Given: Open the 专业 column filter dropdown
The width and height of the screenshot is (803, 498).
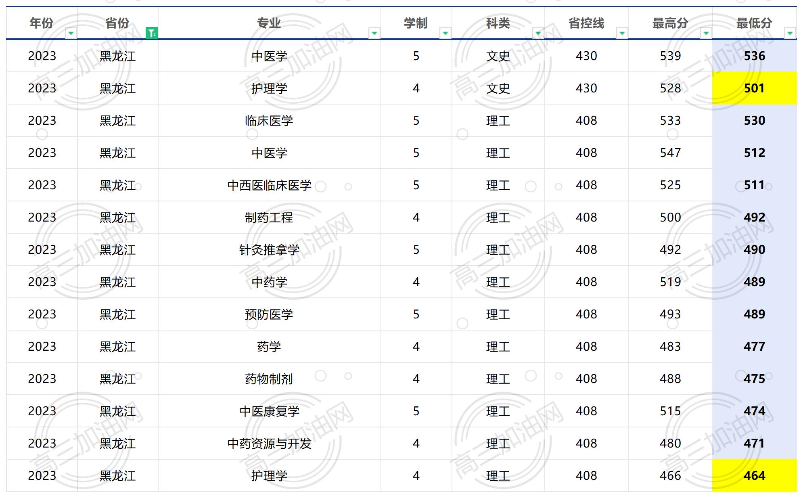Looking at the screenshot, I should (x=374, y=33).
